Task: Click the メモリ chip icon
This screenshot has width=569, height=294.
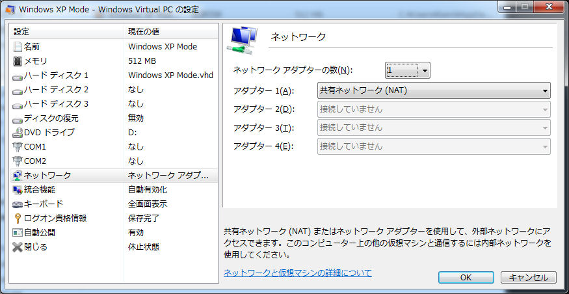Action: 18,61
